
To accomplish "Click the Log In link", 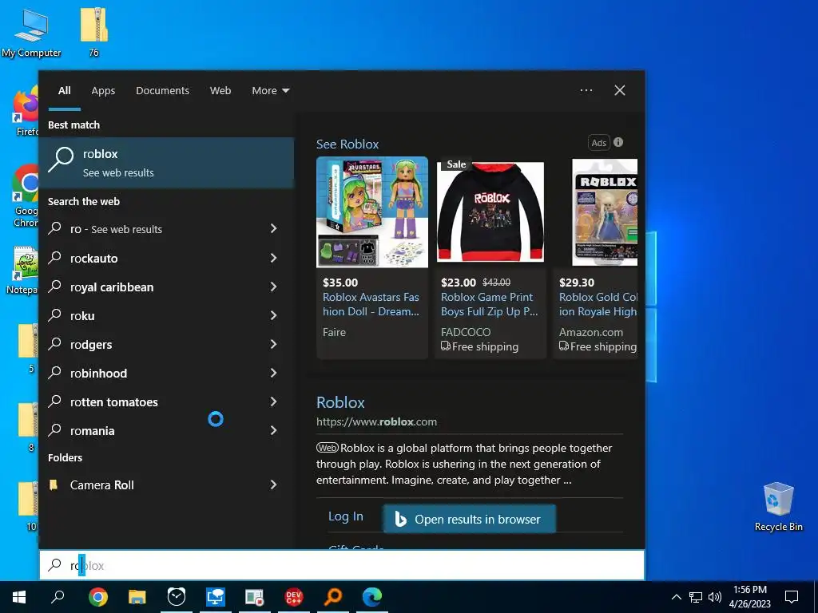I will coord(345,516).
